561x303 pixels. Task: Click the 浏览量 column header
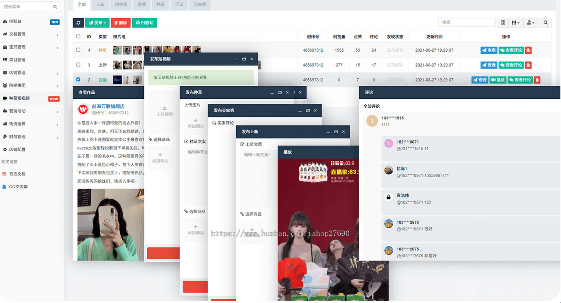coord(339,36)
